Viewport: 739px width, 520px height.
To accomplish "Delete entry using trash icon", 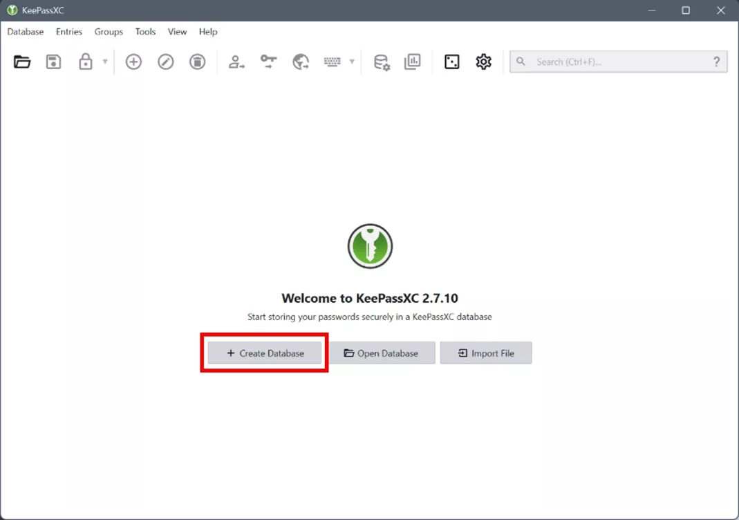I will [198, 62].
